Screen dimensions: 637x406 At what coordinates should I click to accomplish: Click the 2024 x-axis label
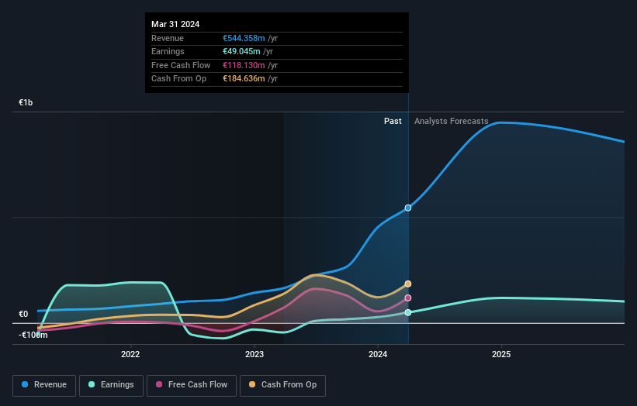pyautogui.click(x=378, y=355)
